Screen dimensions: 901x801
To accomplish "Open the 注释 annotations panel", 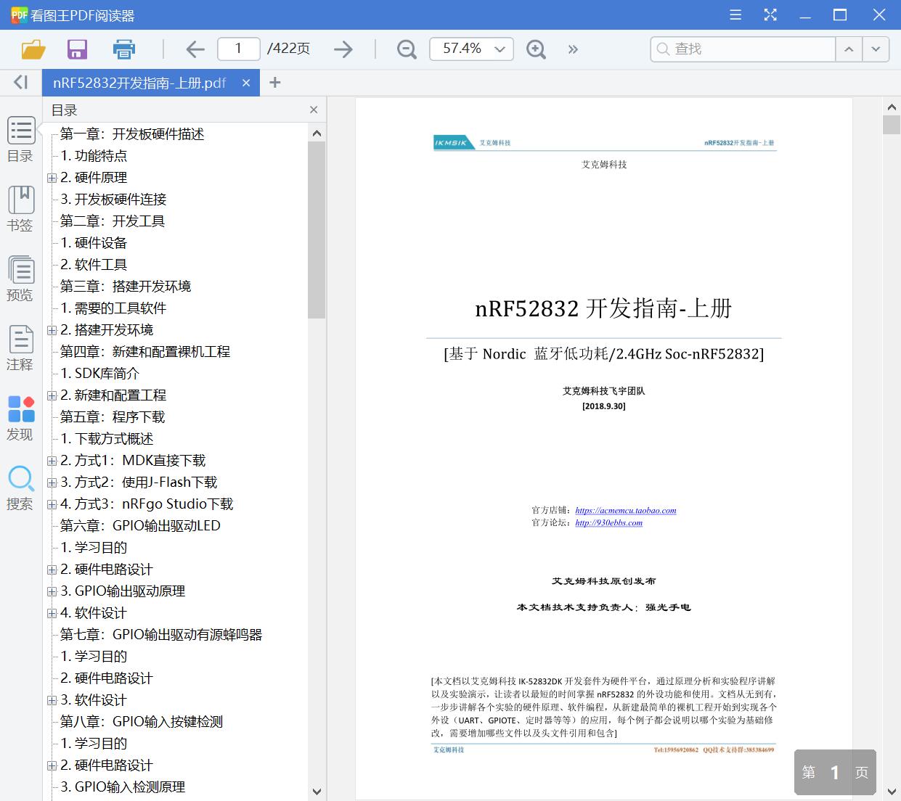I will pos(20,348).
